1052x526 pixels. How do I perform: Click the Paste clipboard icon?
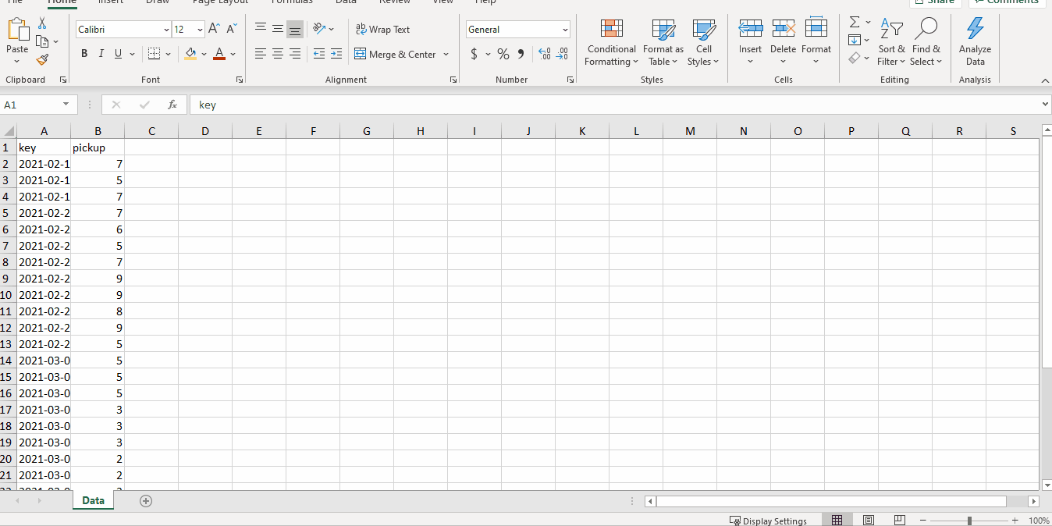tap(17, 30)
